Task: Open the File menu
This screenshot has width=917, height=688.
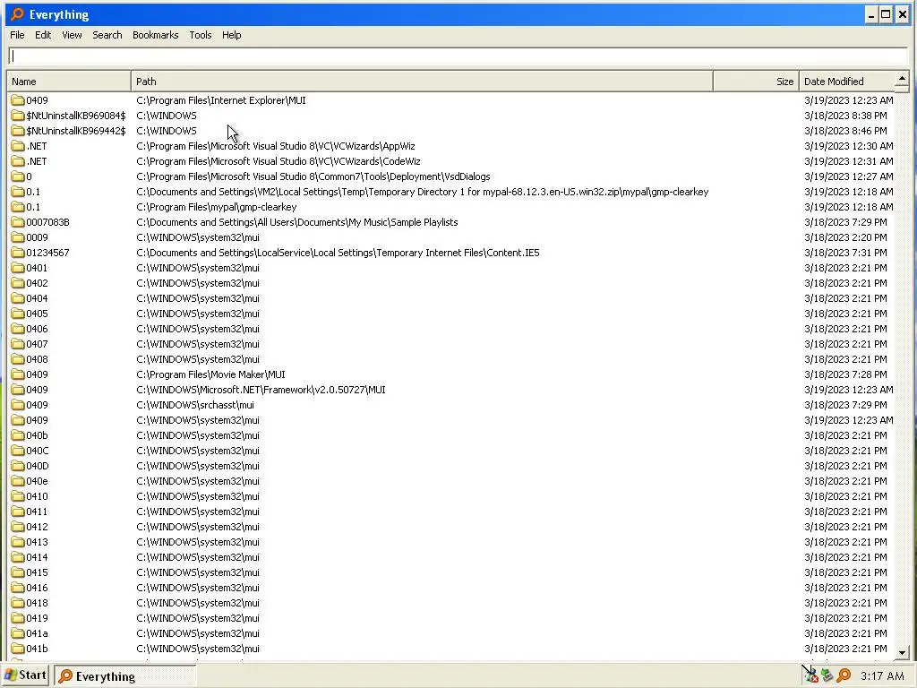Action: [17, 35]
